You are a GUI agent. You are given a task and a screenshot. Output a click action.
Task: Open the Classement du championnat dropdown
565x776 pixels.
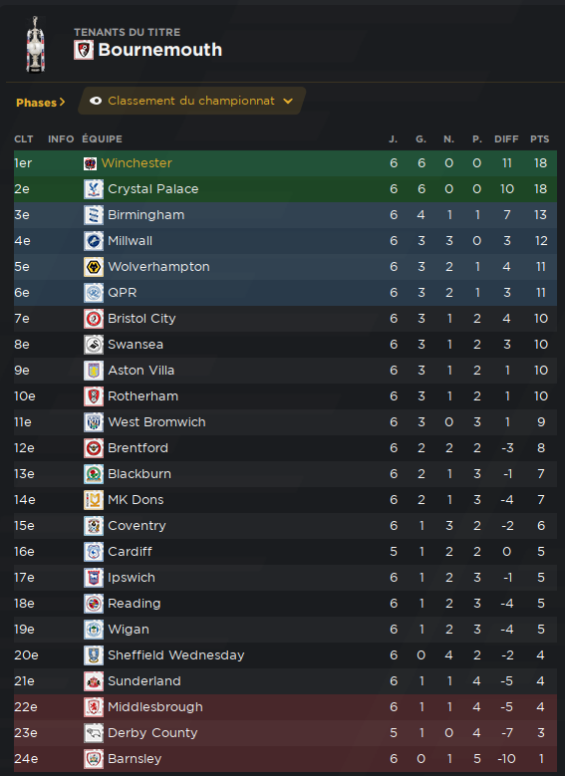(192, 101)
